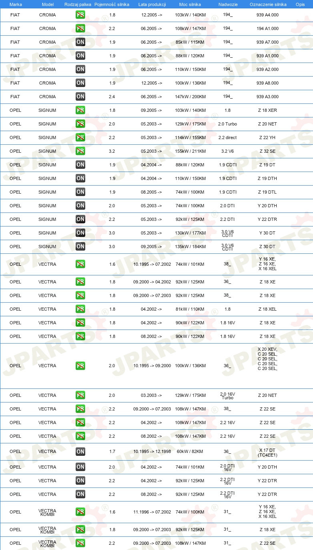This screenshot has height=550, width=313.
Task: Click the X 17 DT (TC4EE1) engine code
Action: [x=268, y=453]
